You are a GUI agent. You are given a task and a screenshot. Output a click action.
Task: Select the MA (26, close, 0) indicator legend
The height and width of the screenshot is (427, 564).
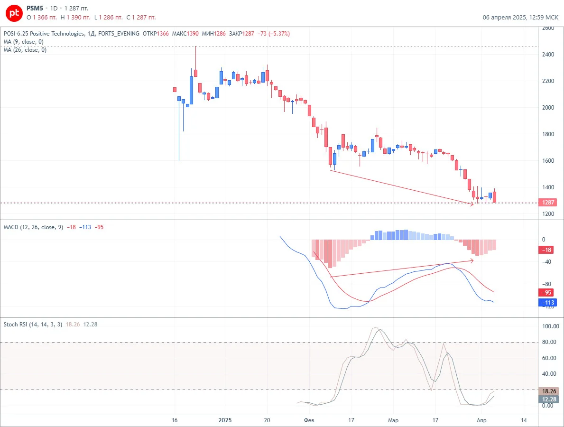click(25, 50)
